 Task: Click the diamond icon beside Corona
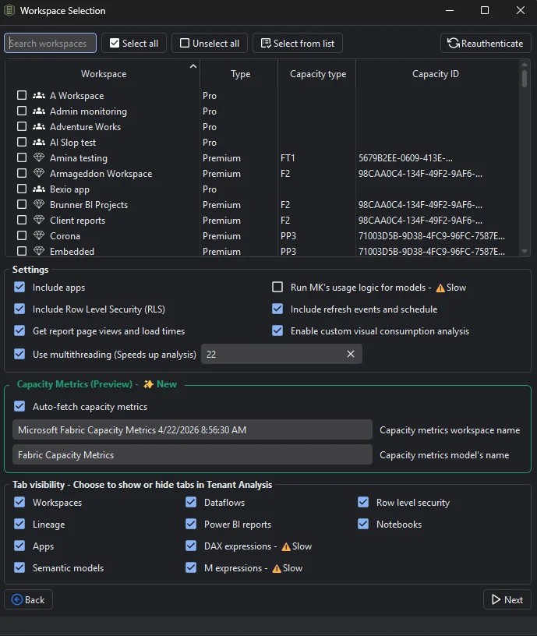(38, 235)
